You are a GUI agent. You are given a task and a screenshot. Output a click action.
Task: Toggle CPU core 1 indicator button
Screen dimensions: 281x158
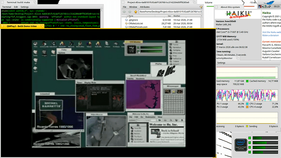click(250, 138)
